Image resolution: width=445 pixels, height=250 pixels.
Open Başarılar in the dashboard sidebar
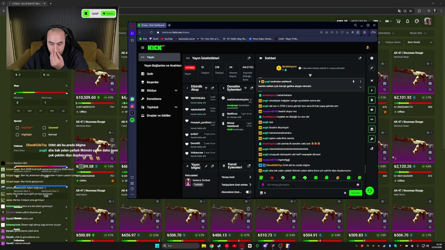(x=153, y=82)
